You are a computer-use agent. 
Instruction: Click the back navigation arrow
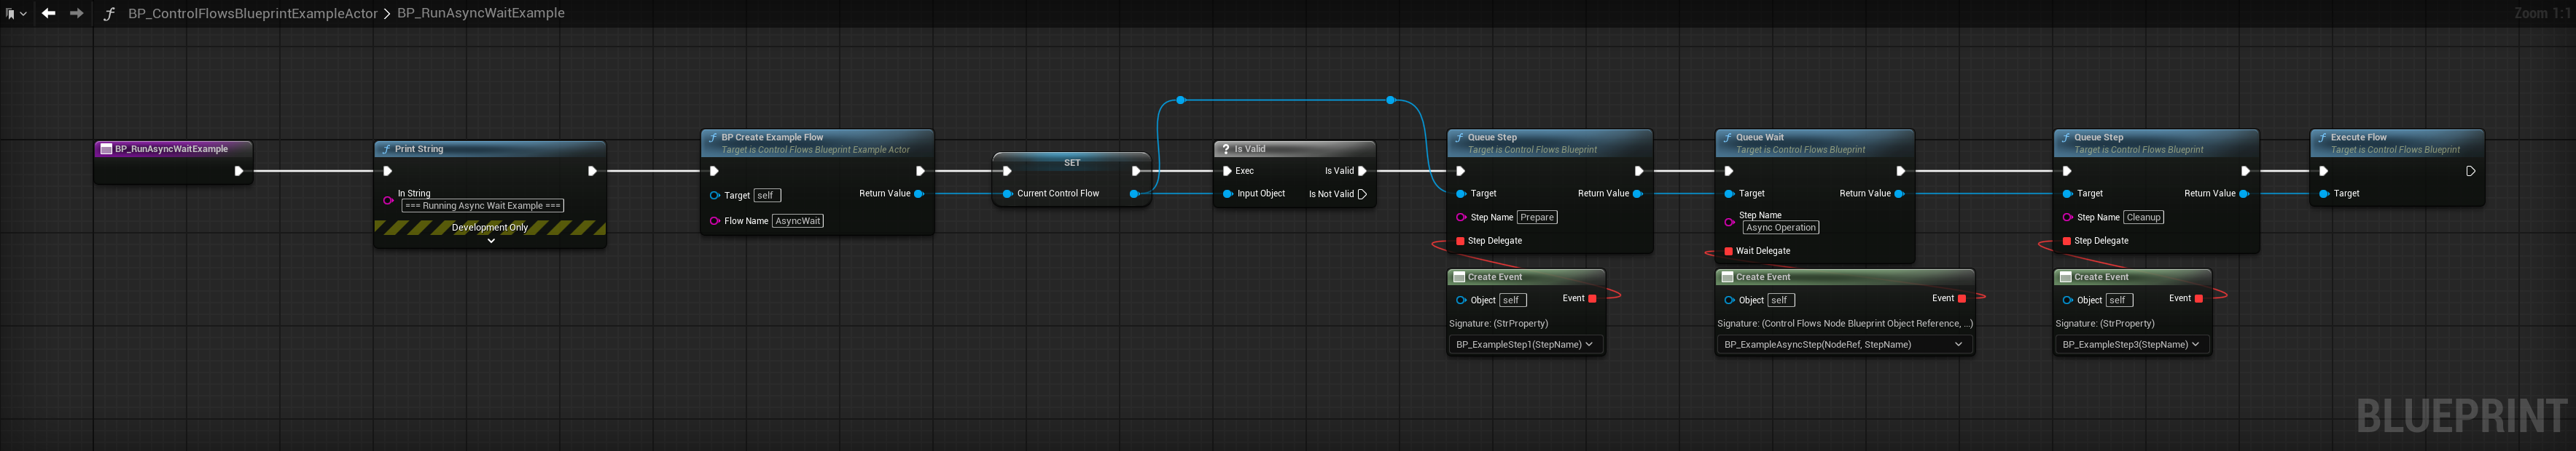[x=48, y=13]
